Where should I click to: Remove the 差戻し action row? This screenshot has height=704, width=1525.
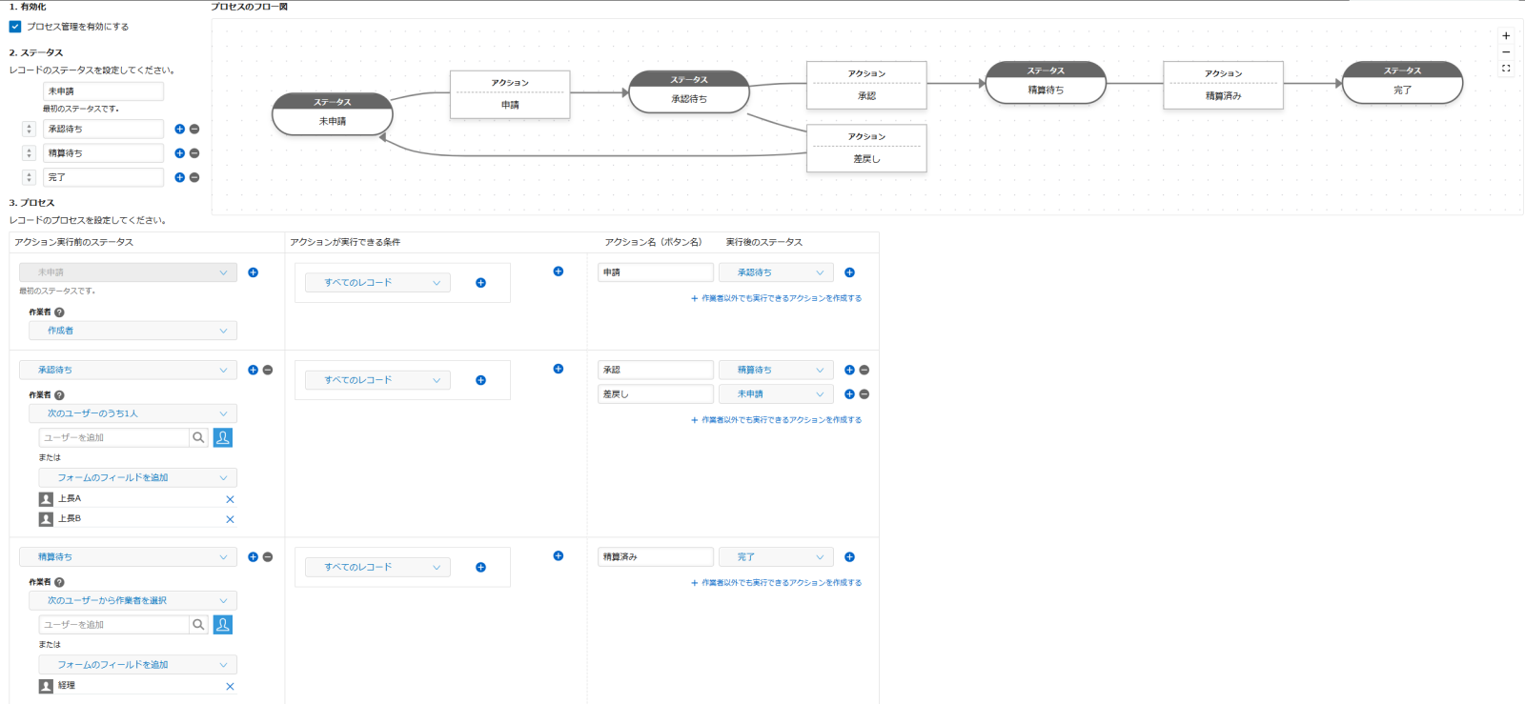tap(864, 394)
